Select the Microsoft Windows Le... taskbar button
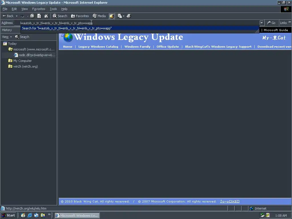Image resolution: width=292 pixels, height=219 pixels. (77, 216)
